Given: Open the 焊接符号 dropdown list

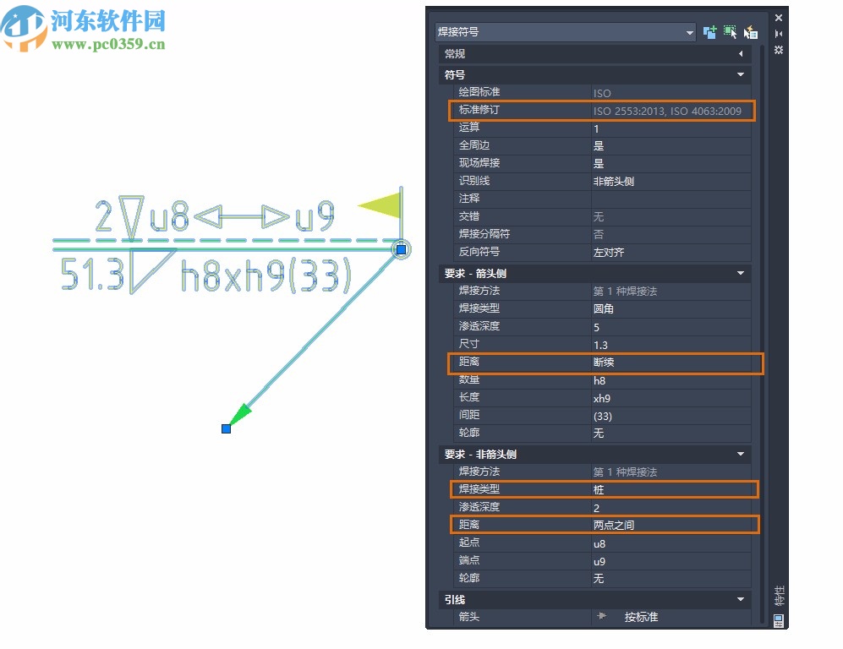Looking at the screenshot, I should coord(686,31).
